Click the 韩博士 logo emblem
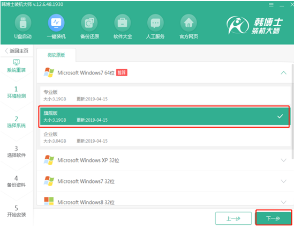The height and width of the screenshot is (228, 294). [237, 25]
